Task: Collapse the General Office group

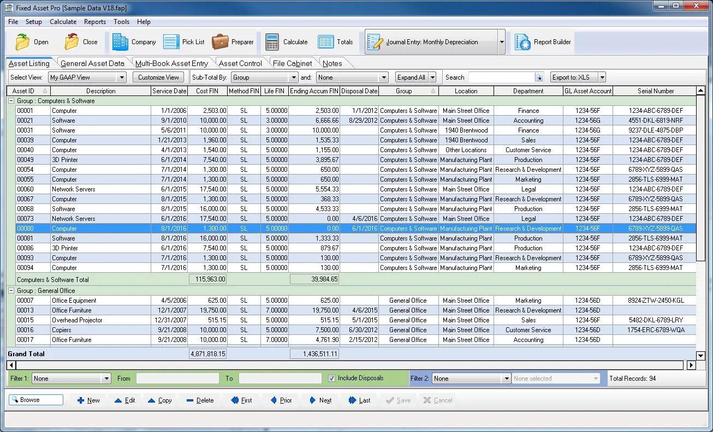Action: point(11,291)
